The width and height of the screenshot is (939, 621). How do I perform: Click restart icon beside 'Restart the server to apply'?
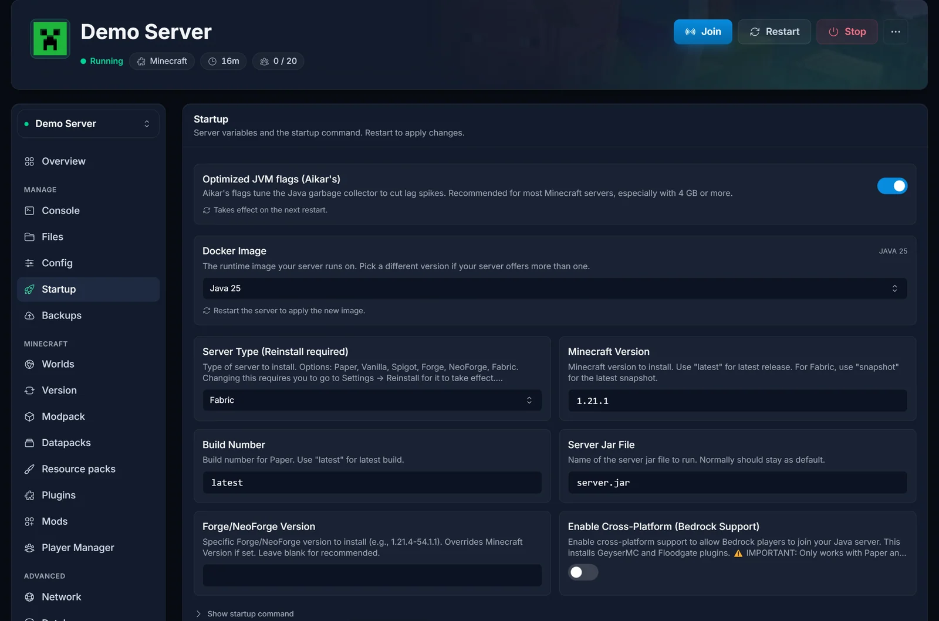pos(207,311)
